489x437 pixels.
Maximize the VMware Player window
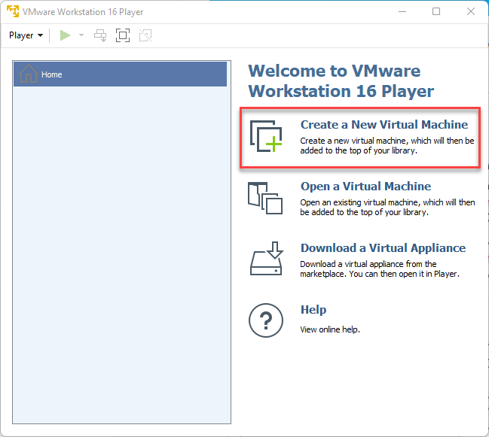pyautogui.click(x=436, y=12)
